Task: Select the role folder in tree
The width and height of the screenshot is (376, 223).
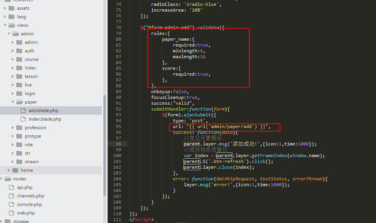Action: point(29,145)
